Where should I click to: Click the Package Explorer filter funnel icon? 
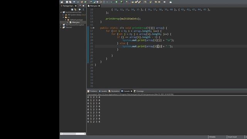tap(80, 9)
